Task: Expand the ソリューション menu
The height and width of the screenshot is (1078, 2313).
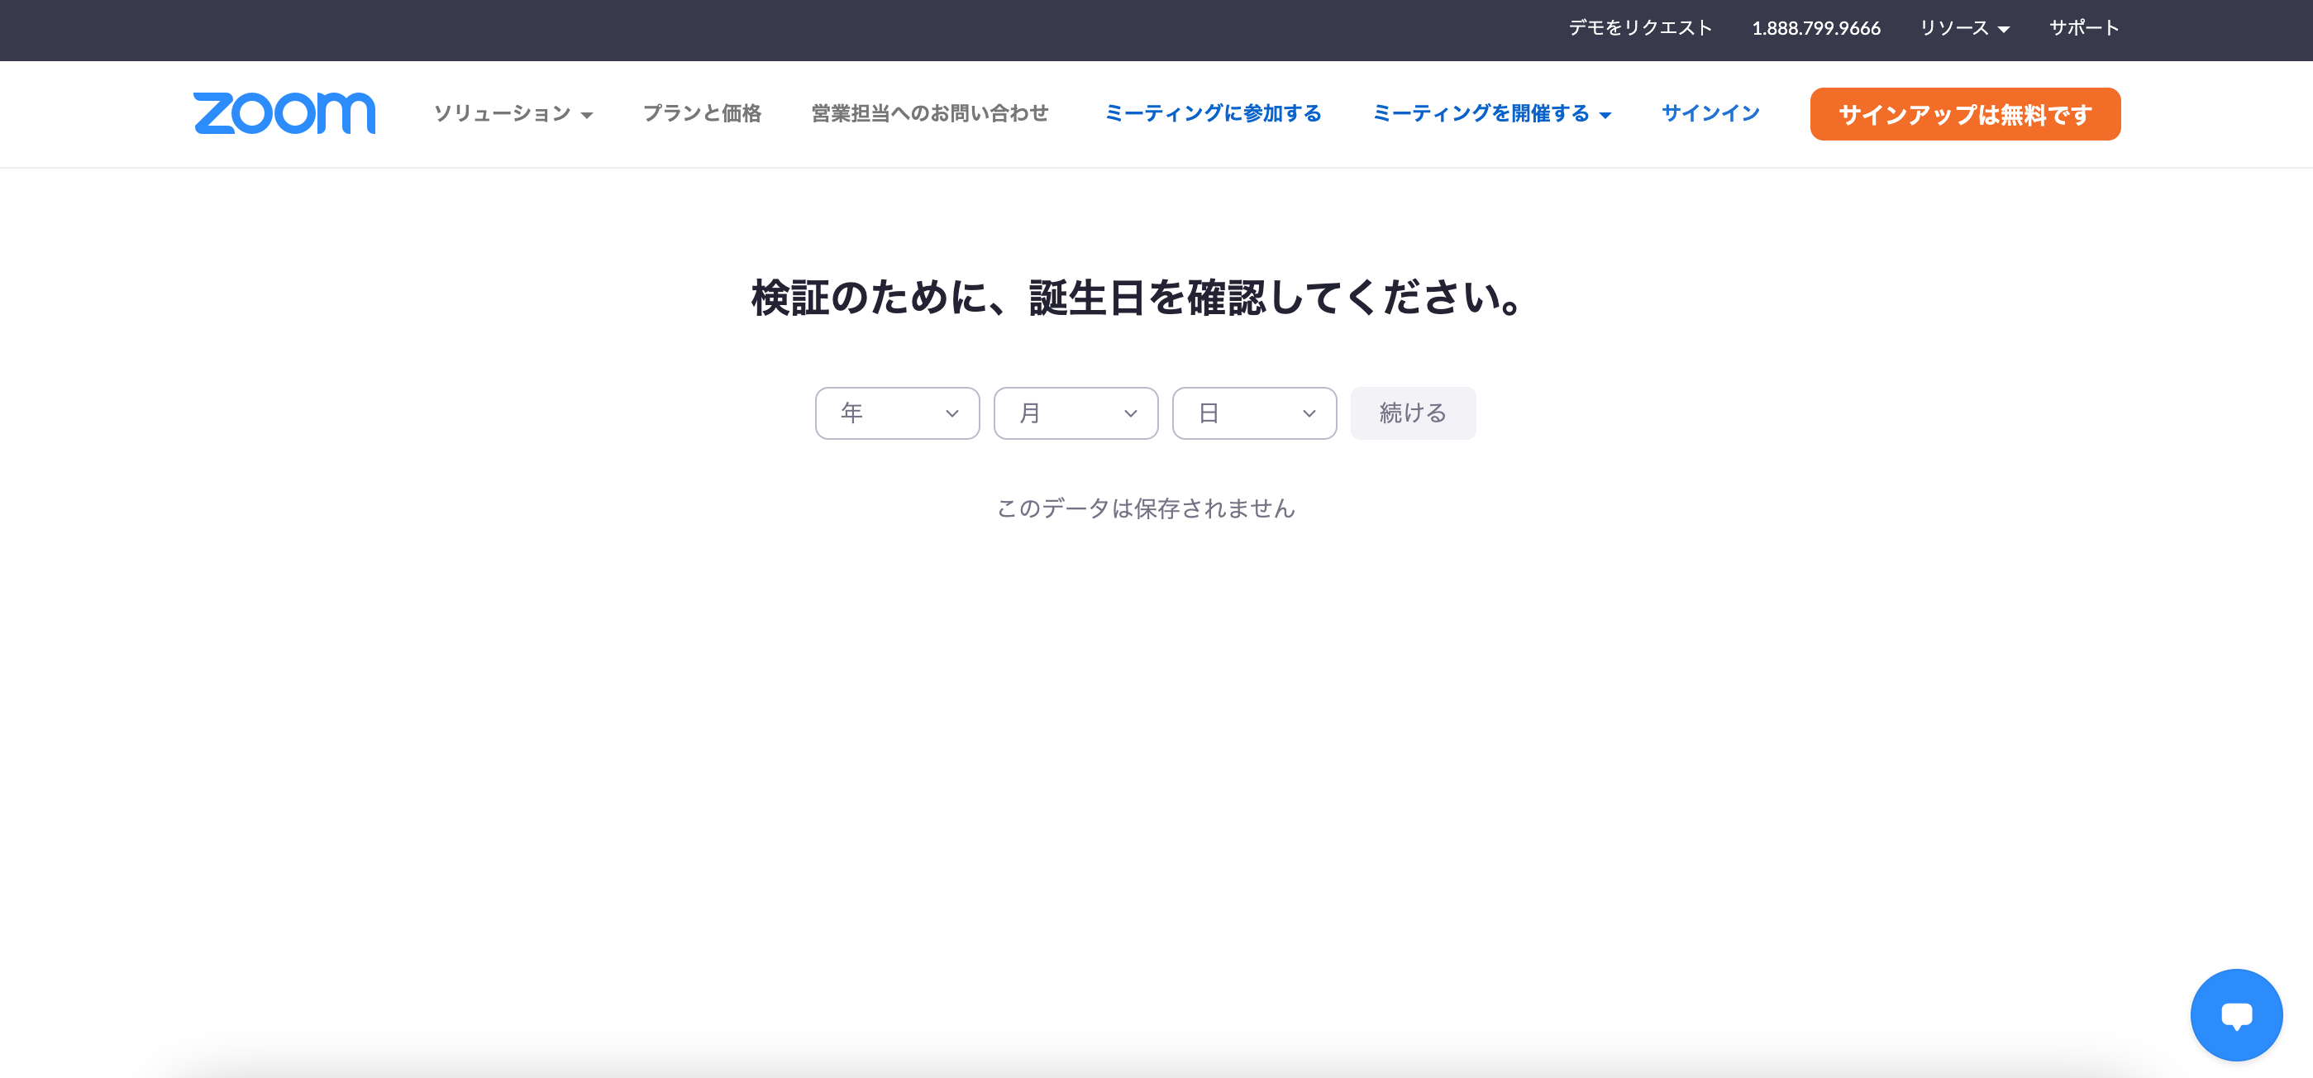Action: click(x=513, y=113)
